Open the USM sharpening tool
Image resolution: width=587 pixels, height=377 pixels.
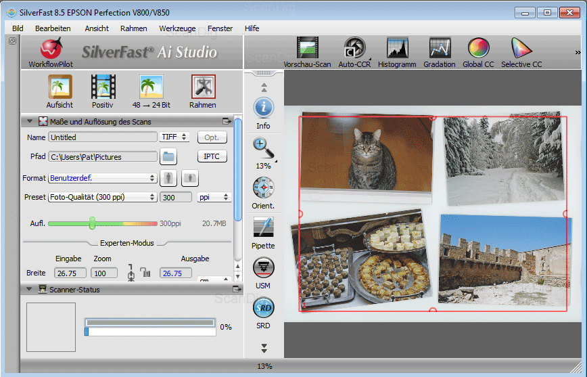pyautogui.click(x=264, y=267)
